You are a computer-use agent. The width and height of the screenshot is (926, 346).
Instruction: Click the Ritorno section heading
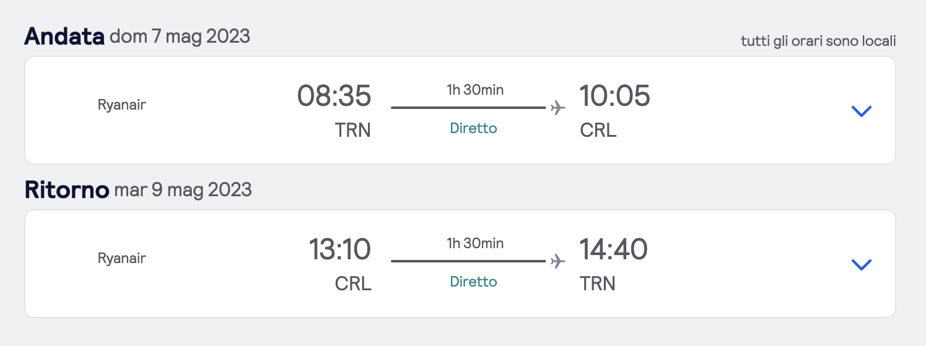click(66, 190)
